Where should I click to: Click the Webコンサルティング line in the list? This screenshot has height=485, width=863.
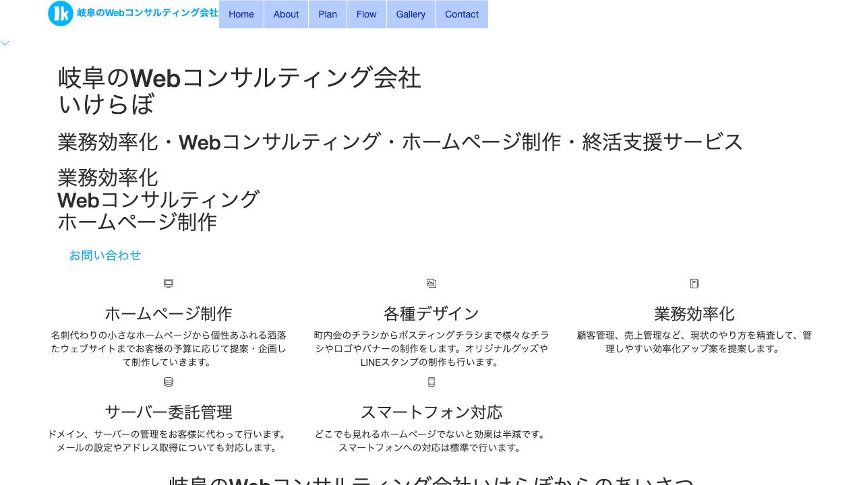[158, 200]
